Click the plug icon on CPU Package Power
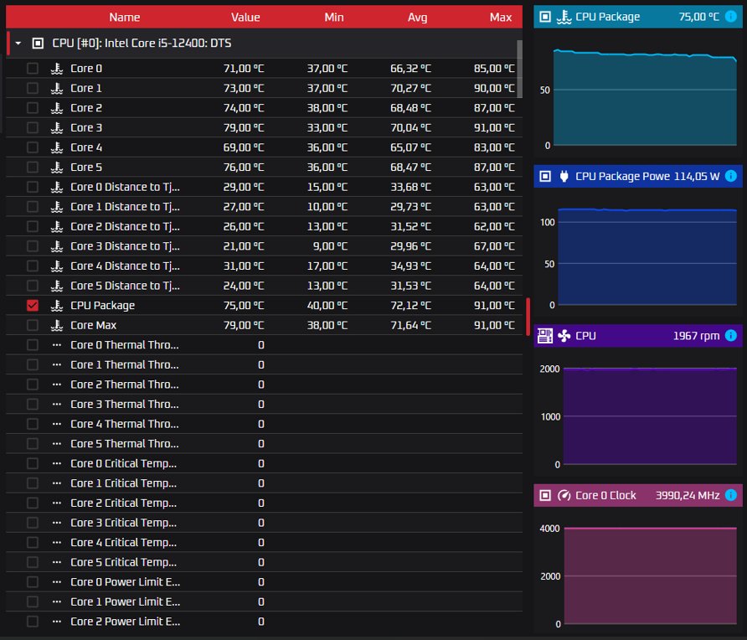The image size is (747, 640). 564,176
